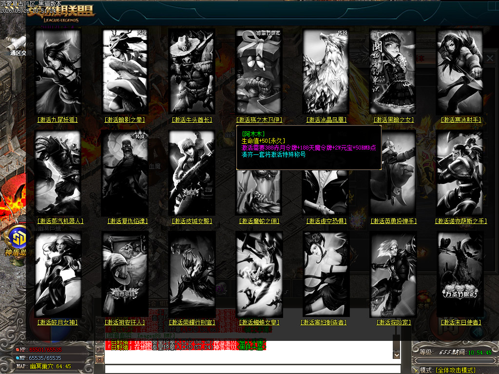499x374 pixels.
Task: Activate 寡妇制造者 link
Action: pyautogui.click(x=324, y=322)
